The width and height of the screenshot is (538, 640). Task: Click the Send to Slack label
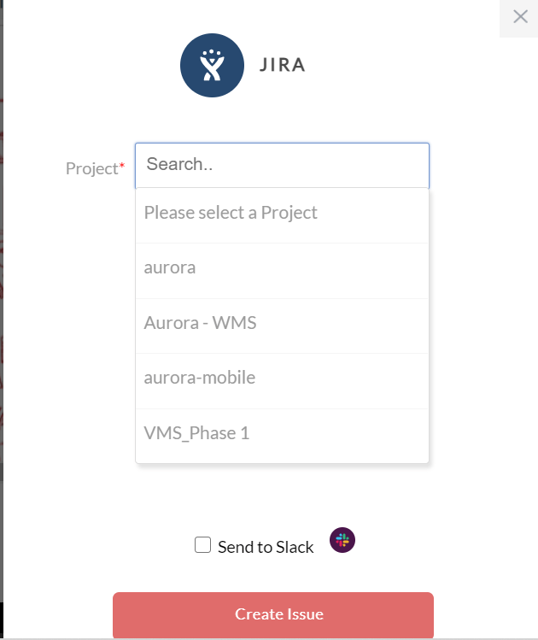[266, 547]
